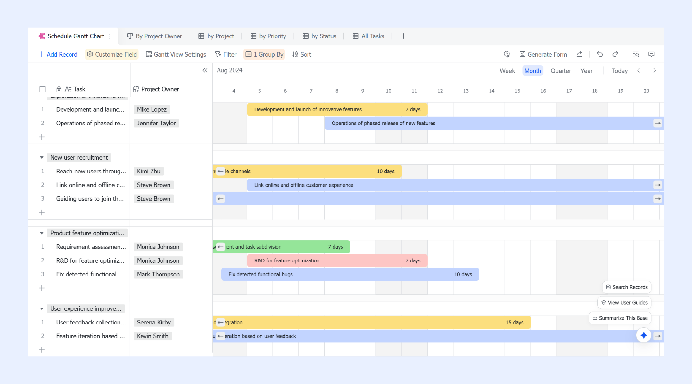The image size is (692, 384).
Task: Click Kevin Smith owner cell
Action: (x=152, y=336)
